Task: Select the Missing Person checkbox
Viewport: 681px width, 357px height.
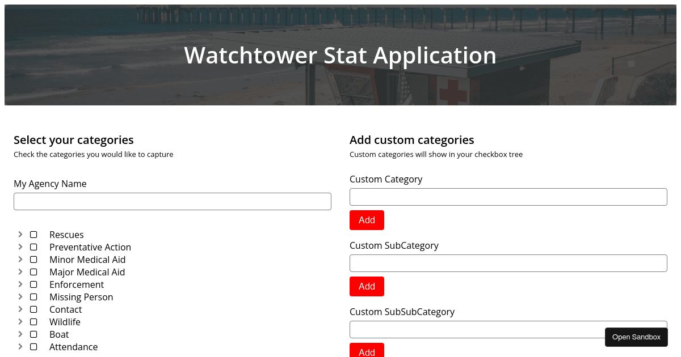Action: click(x=33, y=296)
